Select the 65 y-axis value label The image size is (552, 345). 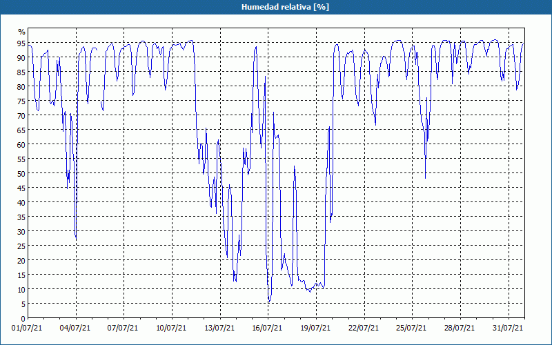tap(21, 130)
